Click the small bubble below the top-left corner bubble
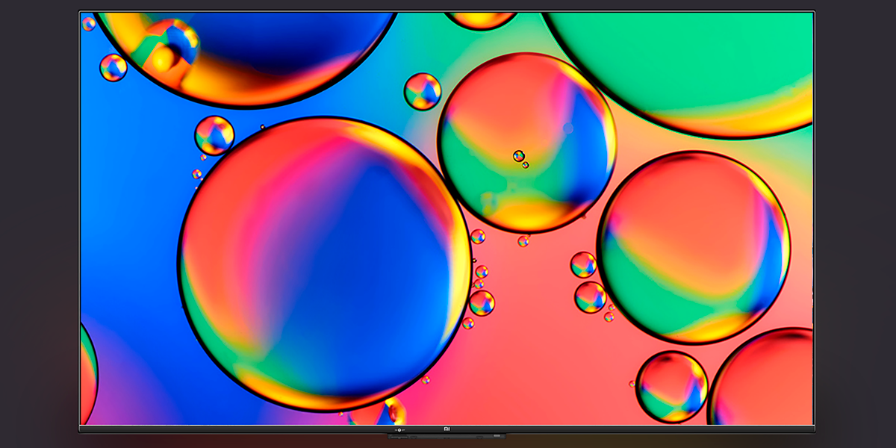Image resolution: width=896 pixels, height=448 pixels. pyautogui.click(x=113, y=68)
